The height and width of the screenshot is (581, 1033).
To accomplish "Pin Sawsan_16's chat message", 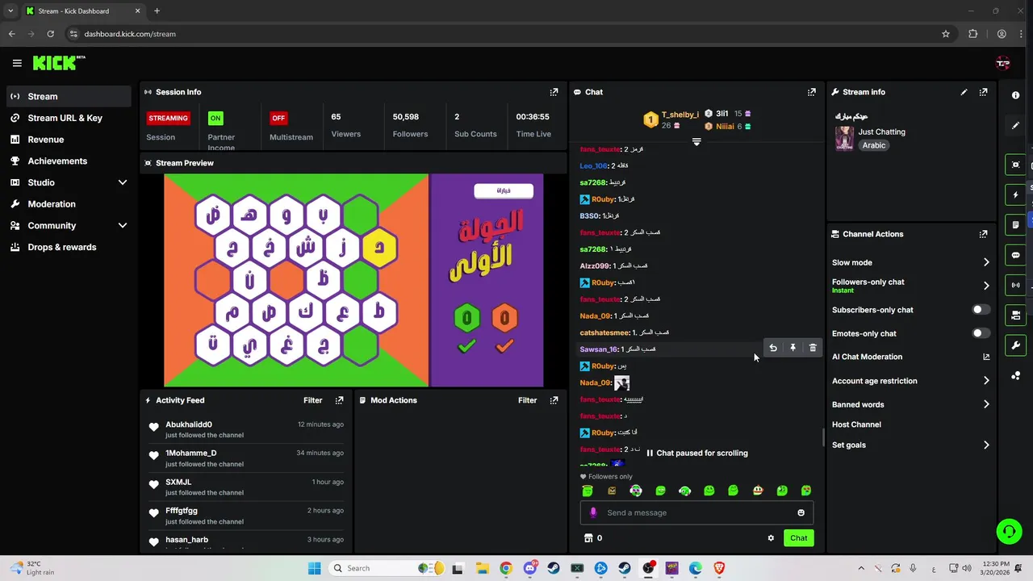I will tap(793, 348).
